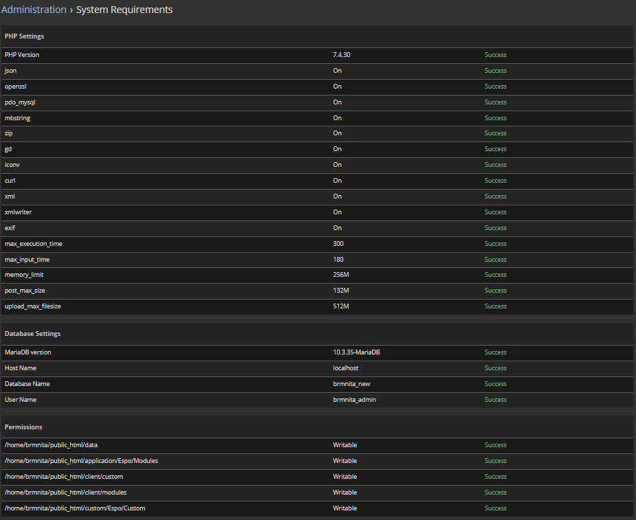Select the public_html/data path row

pyautogui.click(x=51, y=445)
